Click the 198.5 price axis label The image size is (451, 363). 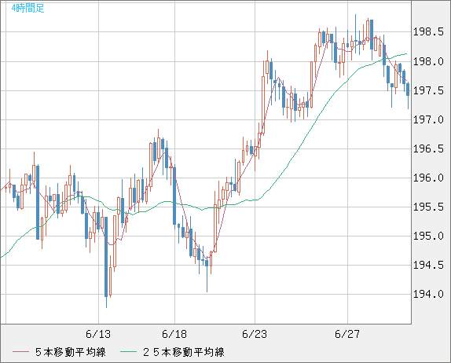tap(428, 32)
